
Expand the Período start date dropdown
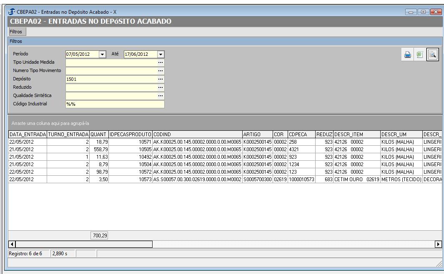click(x=103, y=54)
